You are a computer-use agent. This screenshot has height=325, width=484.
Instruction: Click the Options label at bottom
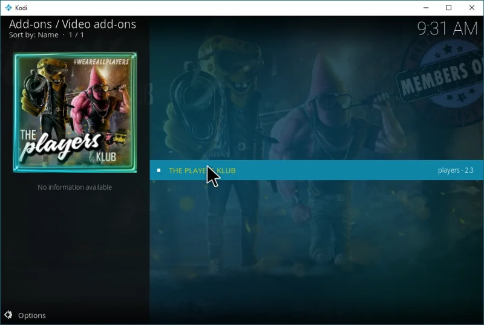[x=32, y=315]
